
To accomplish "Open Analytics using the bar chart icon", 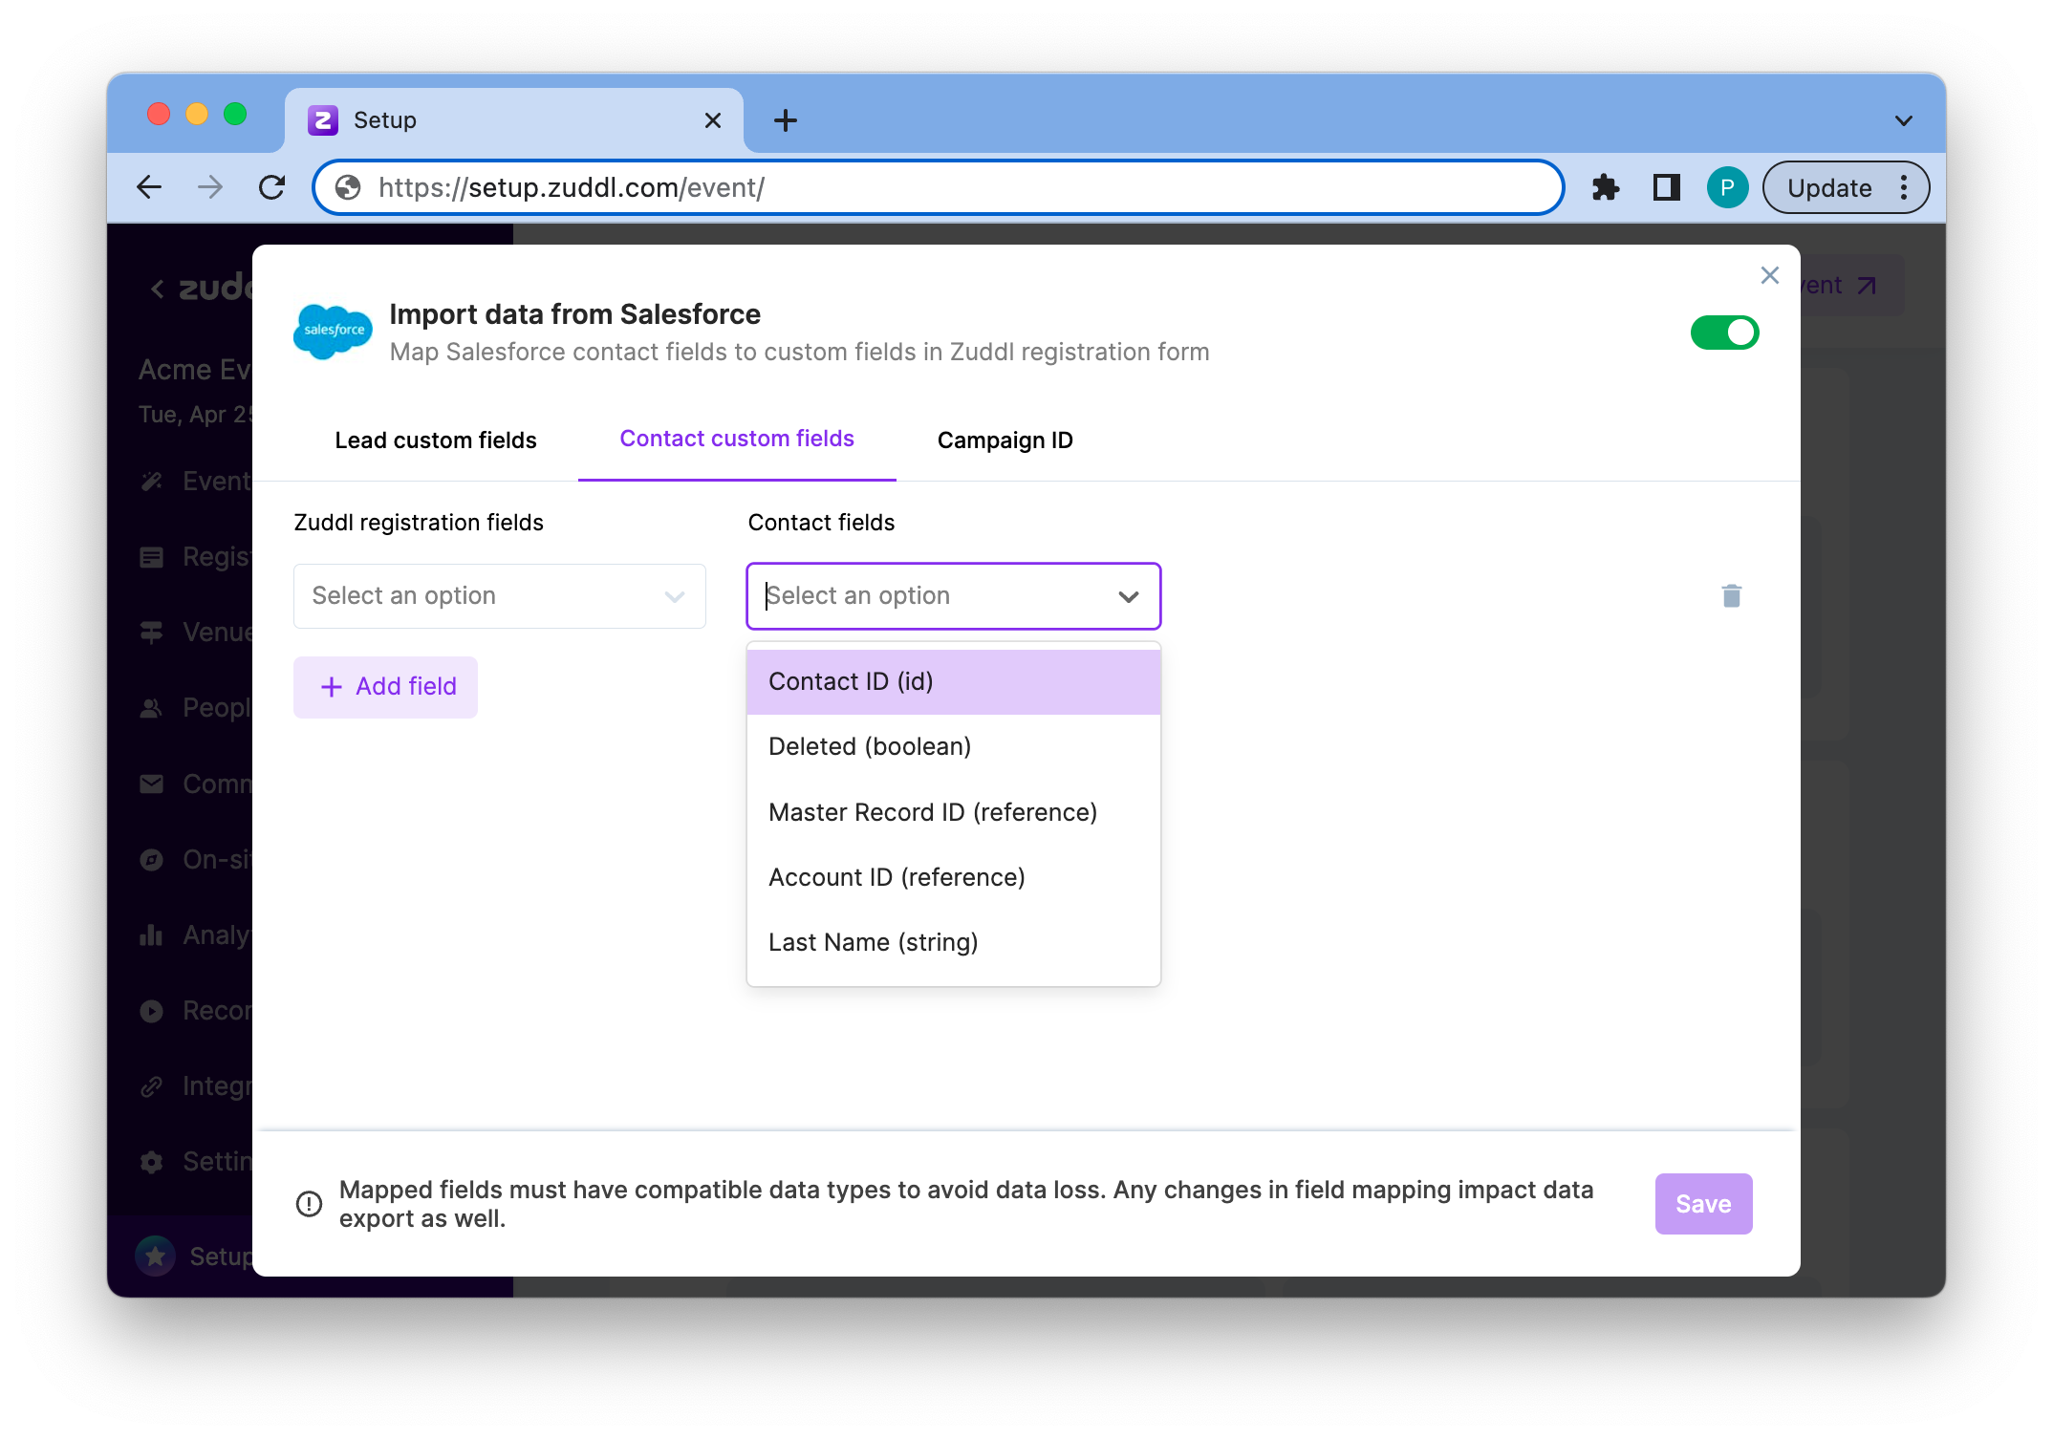I will point(153,934).
